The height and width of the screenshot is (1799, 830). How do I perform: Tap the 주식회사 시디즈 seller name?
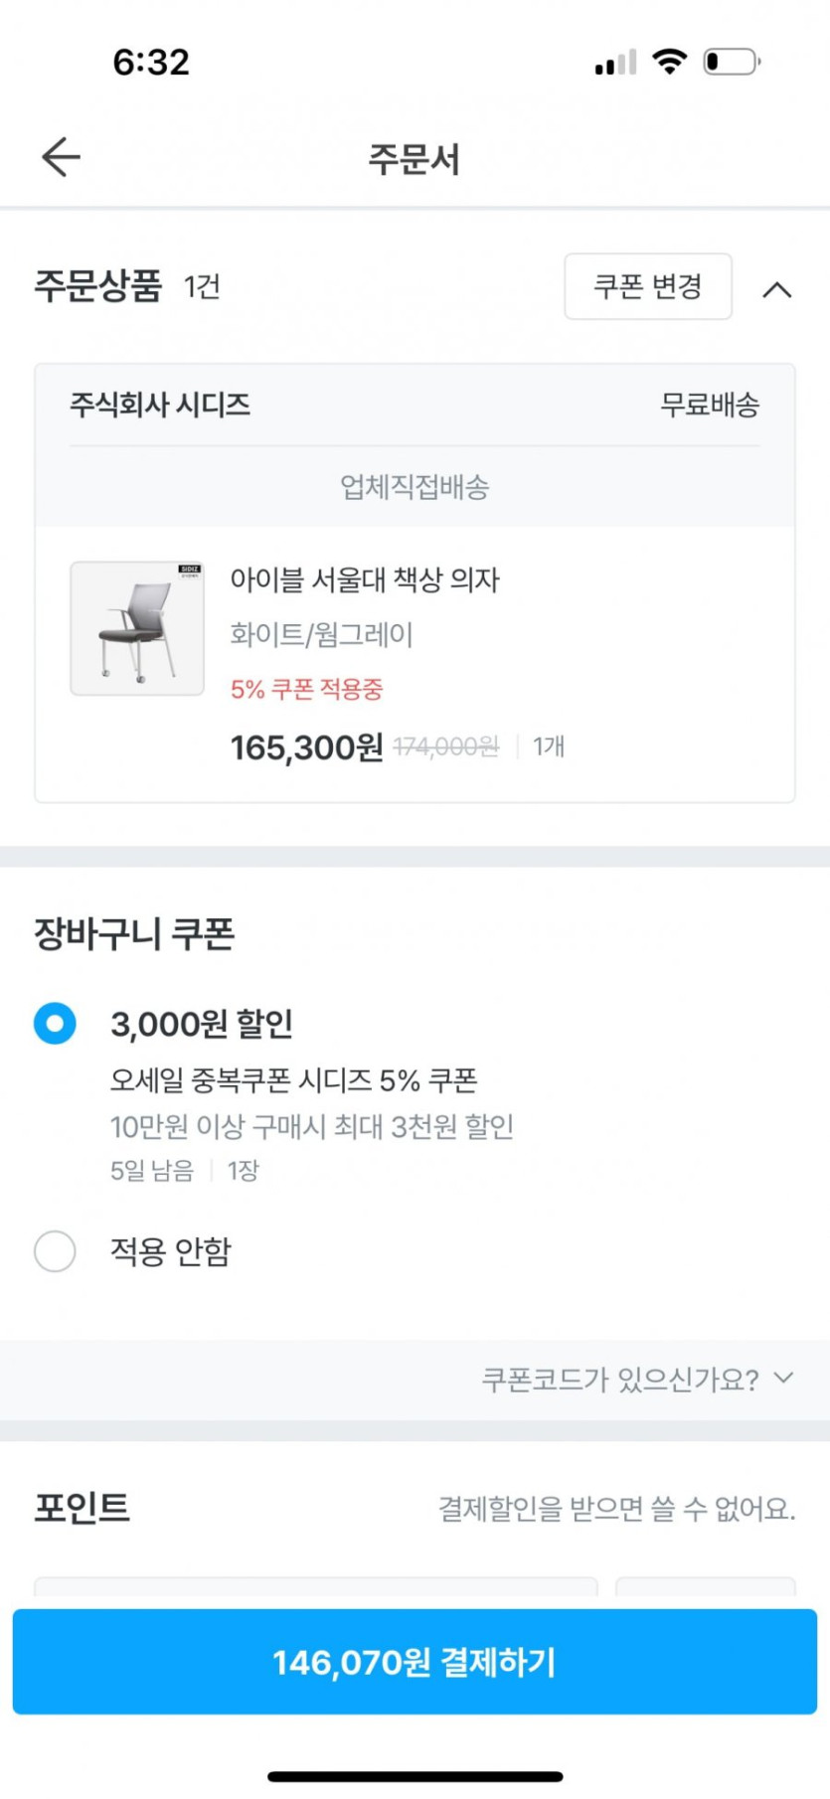160,405
